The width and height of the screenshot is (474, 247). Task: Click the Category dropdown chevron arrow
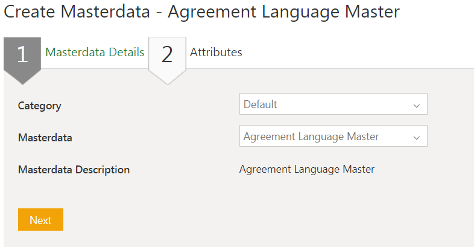tap(416, 105)
